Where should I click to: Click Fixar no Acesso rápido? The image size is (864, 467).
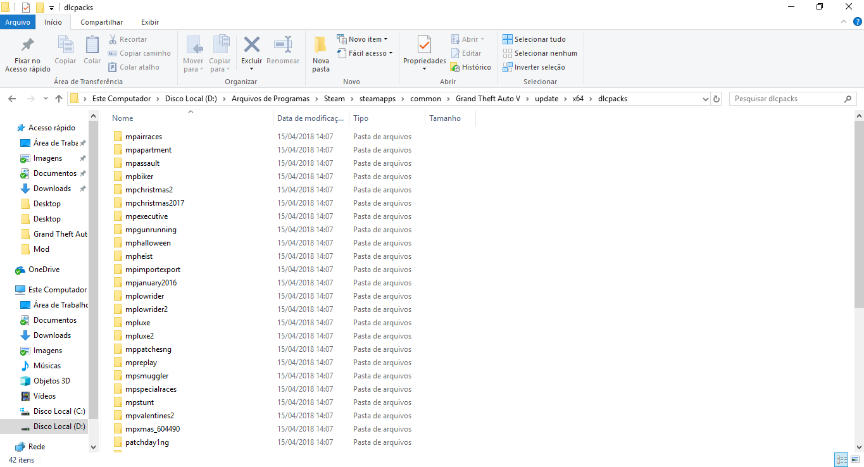[27, 53]
